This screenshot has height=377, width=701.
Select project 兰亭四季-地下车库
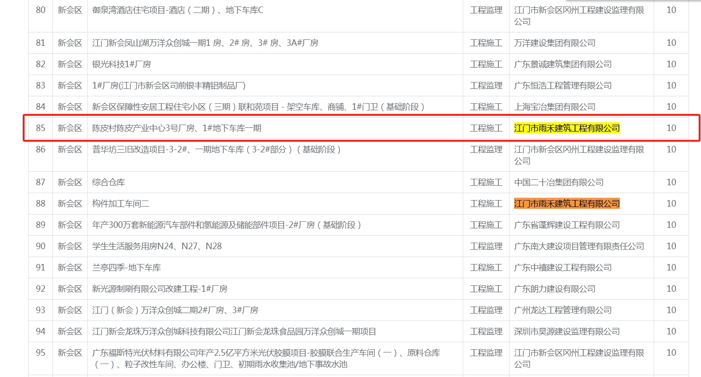127,268
